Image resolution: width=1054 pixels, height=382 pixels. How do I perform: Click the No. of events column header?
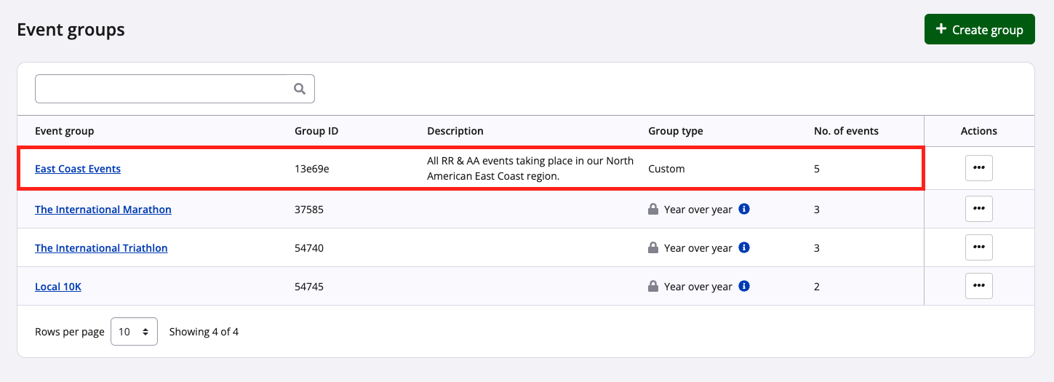point(846,131)
